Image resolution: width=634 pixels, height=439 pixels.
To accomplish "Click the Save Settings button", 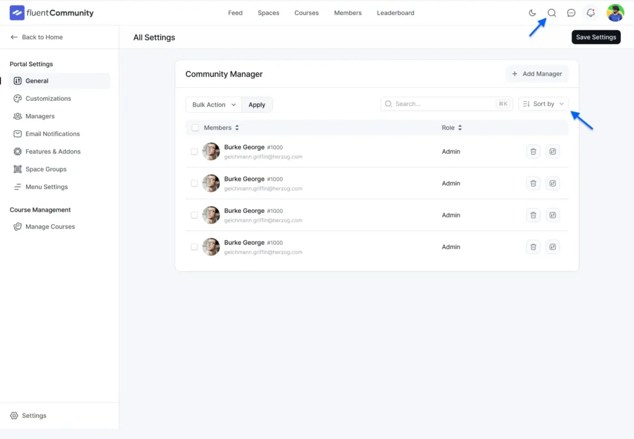I will (596, 37).
